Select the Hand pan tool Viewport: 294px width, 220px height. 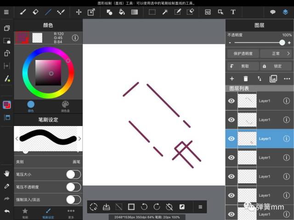click(7, 173)
